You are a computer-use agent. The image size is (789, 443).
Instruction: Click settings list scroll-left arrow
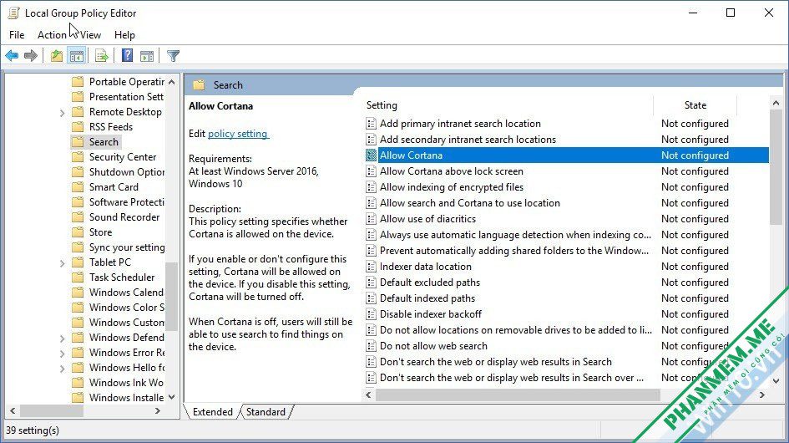(x=369, y=395)
